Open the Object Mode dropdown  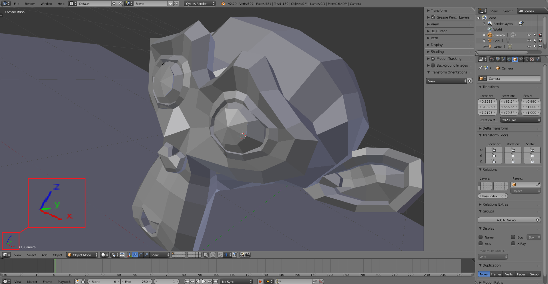pyautogui.click(x=82, y=255)
